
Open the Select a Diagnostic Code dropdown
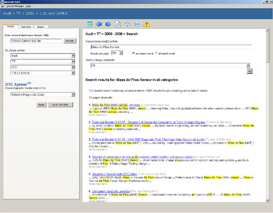pyautogui.click(x=42, y=94)
